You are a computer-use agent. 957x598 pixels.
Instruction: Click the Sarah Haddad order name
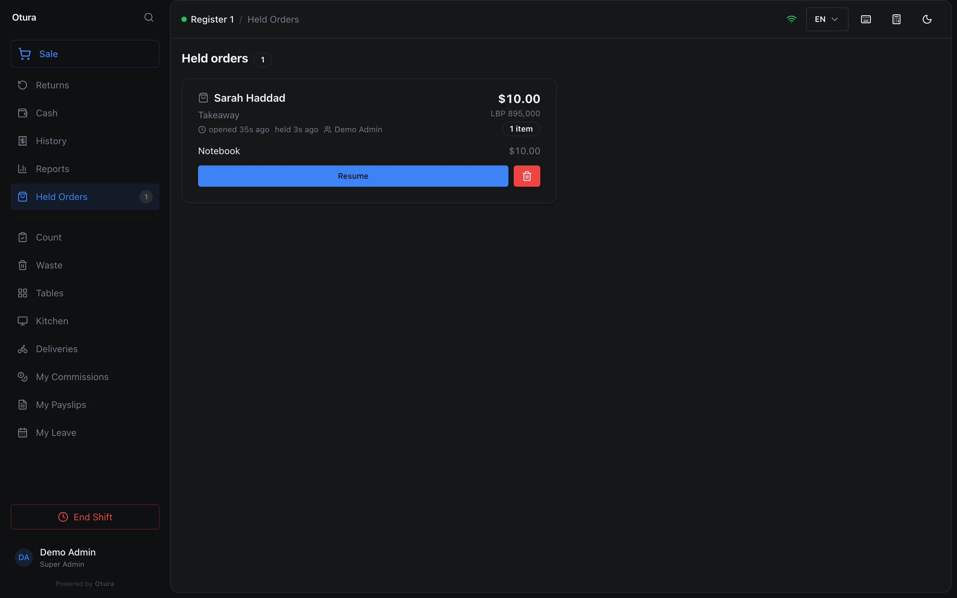[250, 98]
